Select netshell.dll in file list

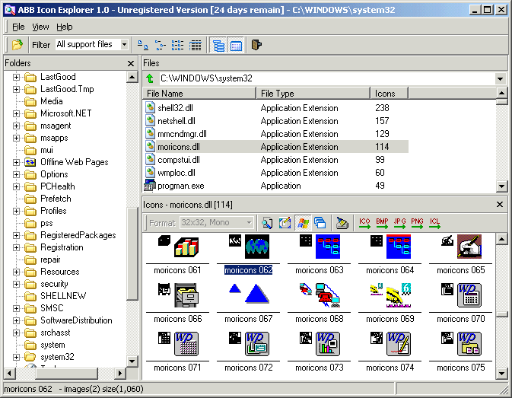(x=176, y=121)
